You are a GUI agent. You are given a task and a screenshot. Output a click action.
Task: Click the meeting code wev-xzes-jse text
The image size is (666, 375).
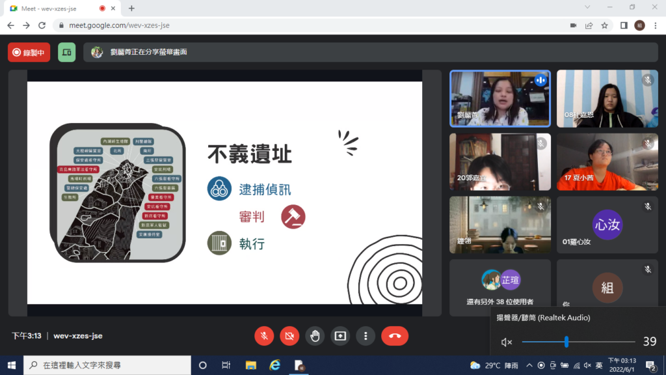(78, 336)
